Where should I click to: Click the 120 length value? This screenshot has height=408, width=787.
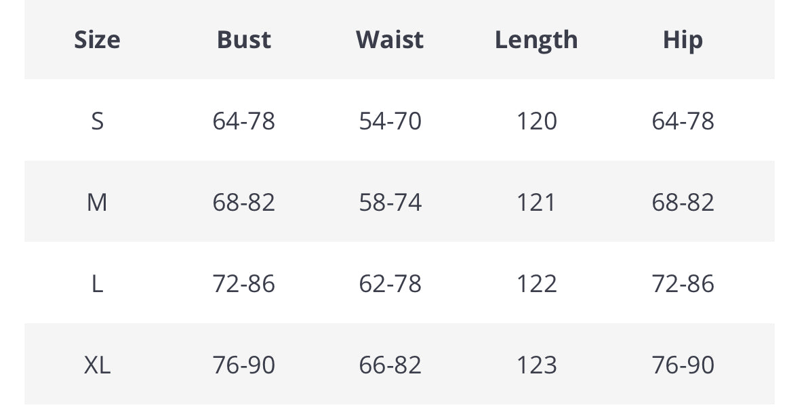(x=536, y=121)
